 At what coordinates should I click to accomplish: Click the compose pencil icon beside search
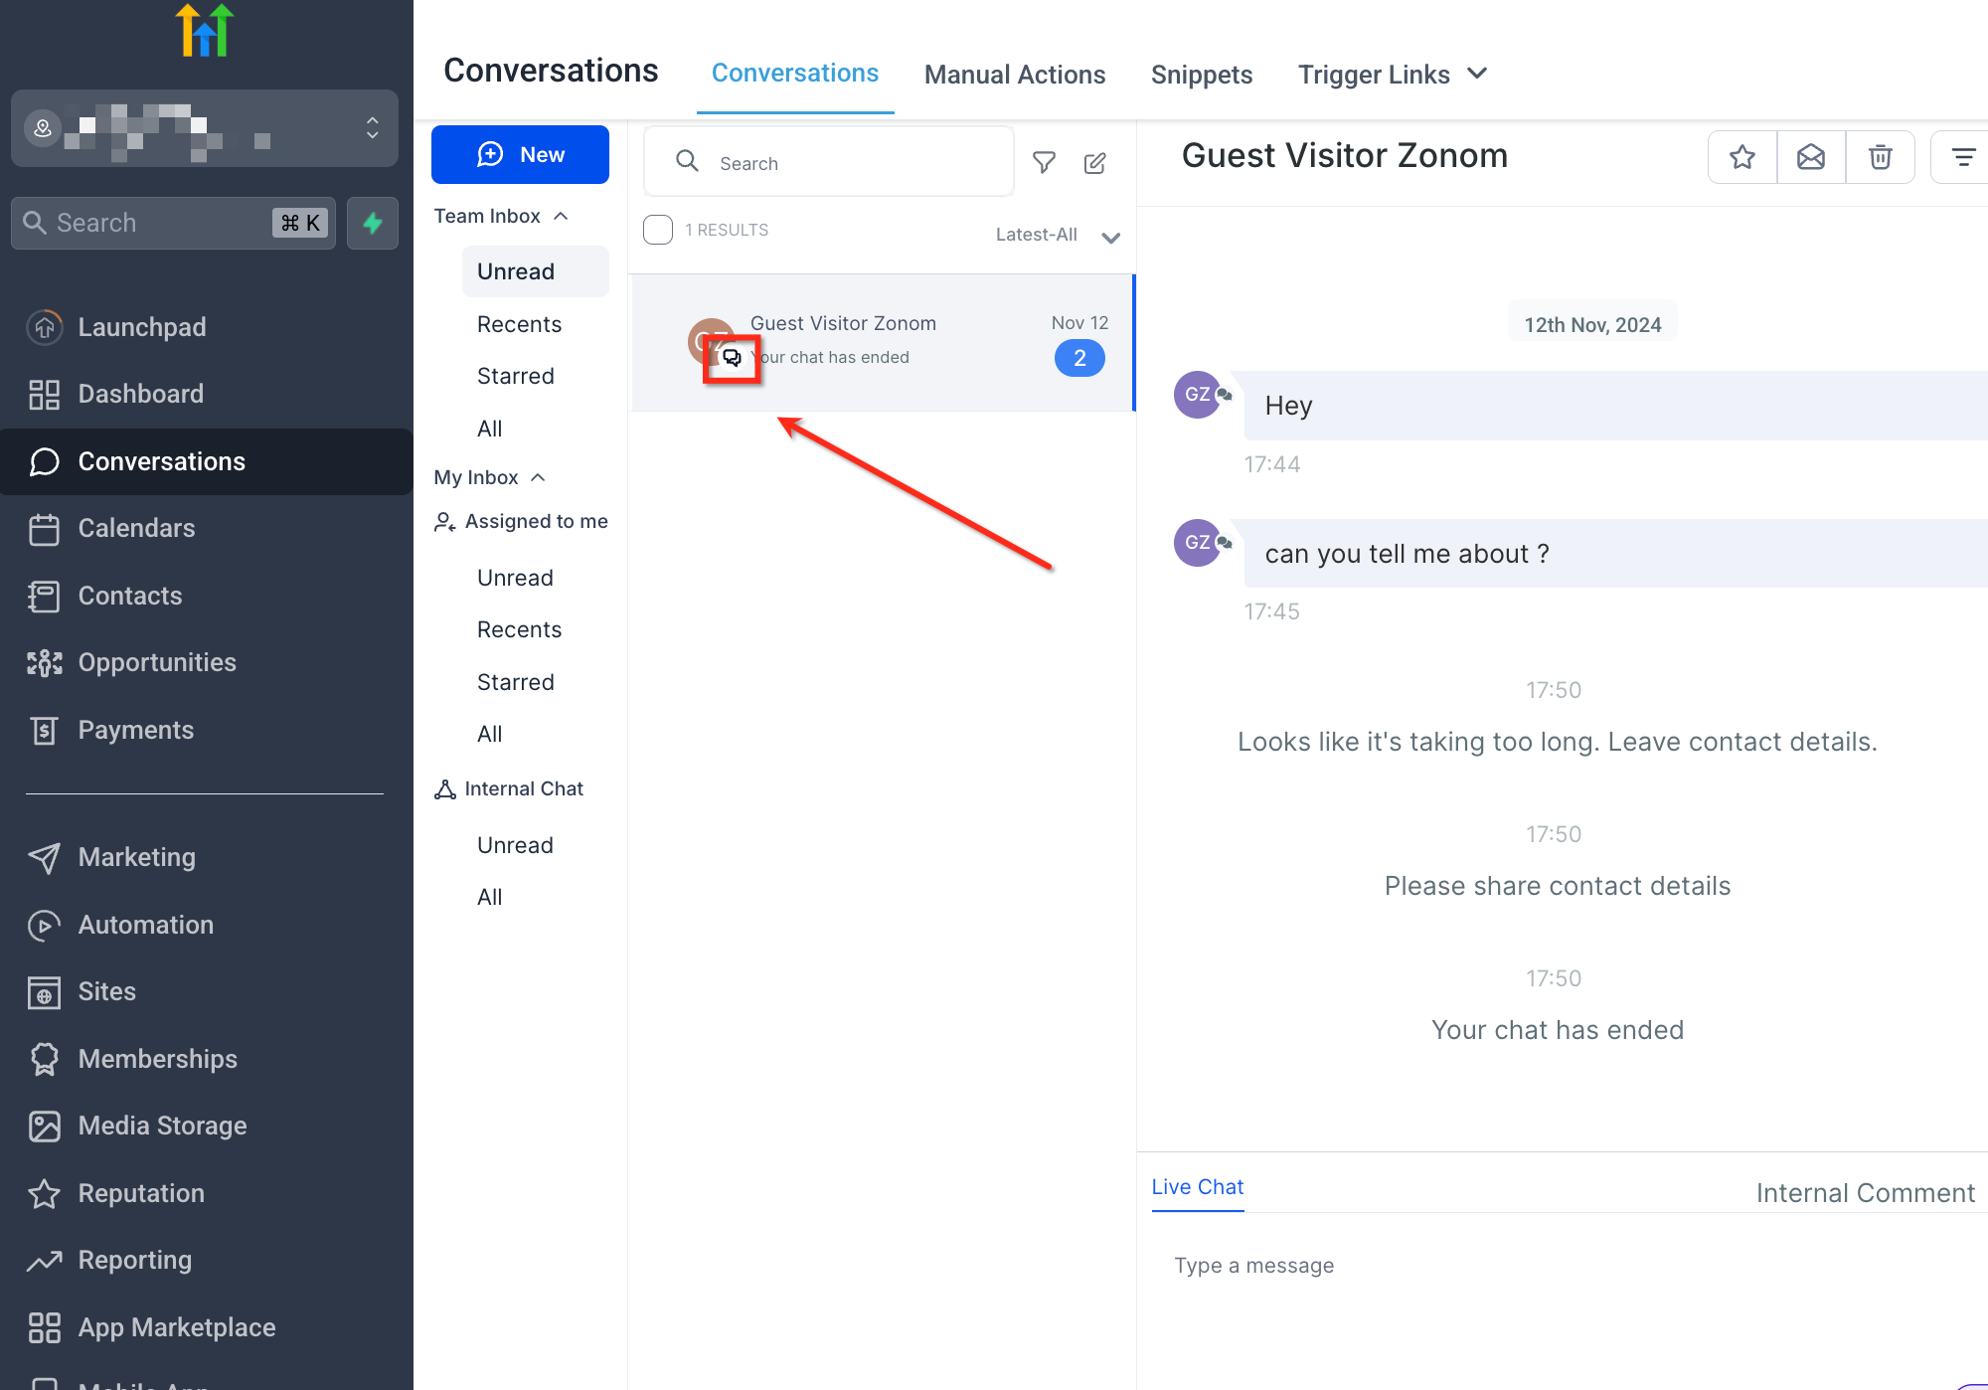coord(1094,163)
